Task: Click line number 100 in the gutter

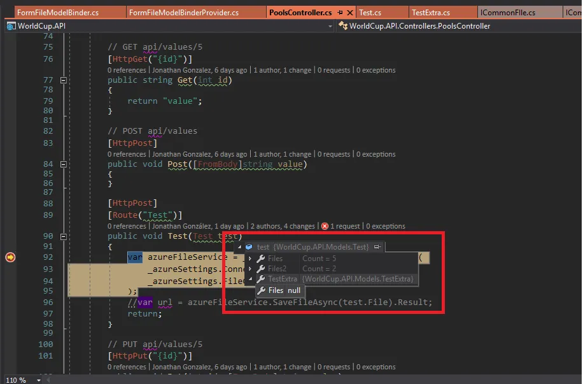Action: coord(46,344)
